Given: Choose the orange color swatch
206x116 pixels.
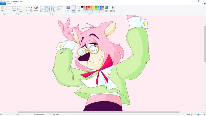Looking at the screenshot, I should (x=91, y=7).
